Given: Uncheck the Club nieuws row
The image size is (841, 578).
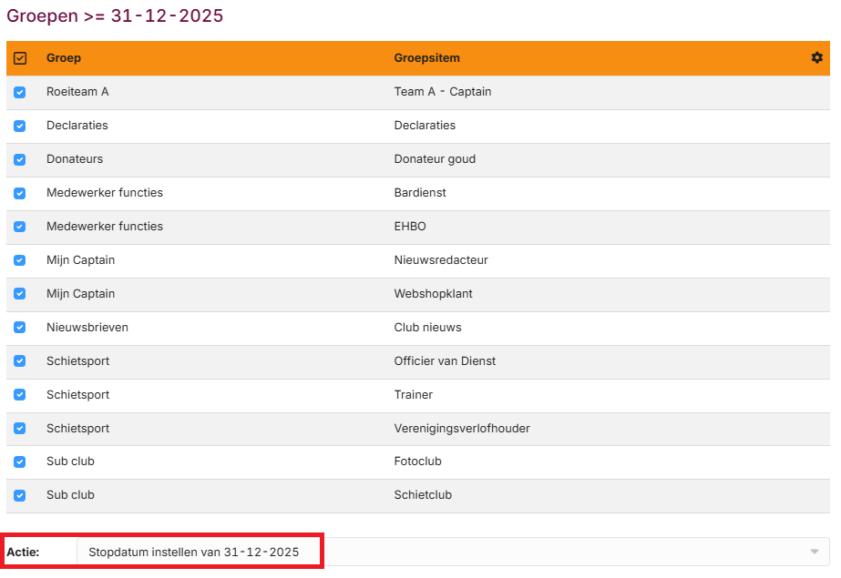Looking at the screenshot, I should pyautogui.click(x=19, y=328).
